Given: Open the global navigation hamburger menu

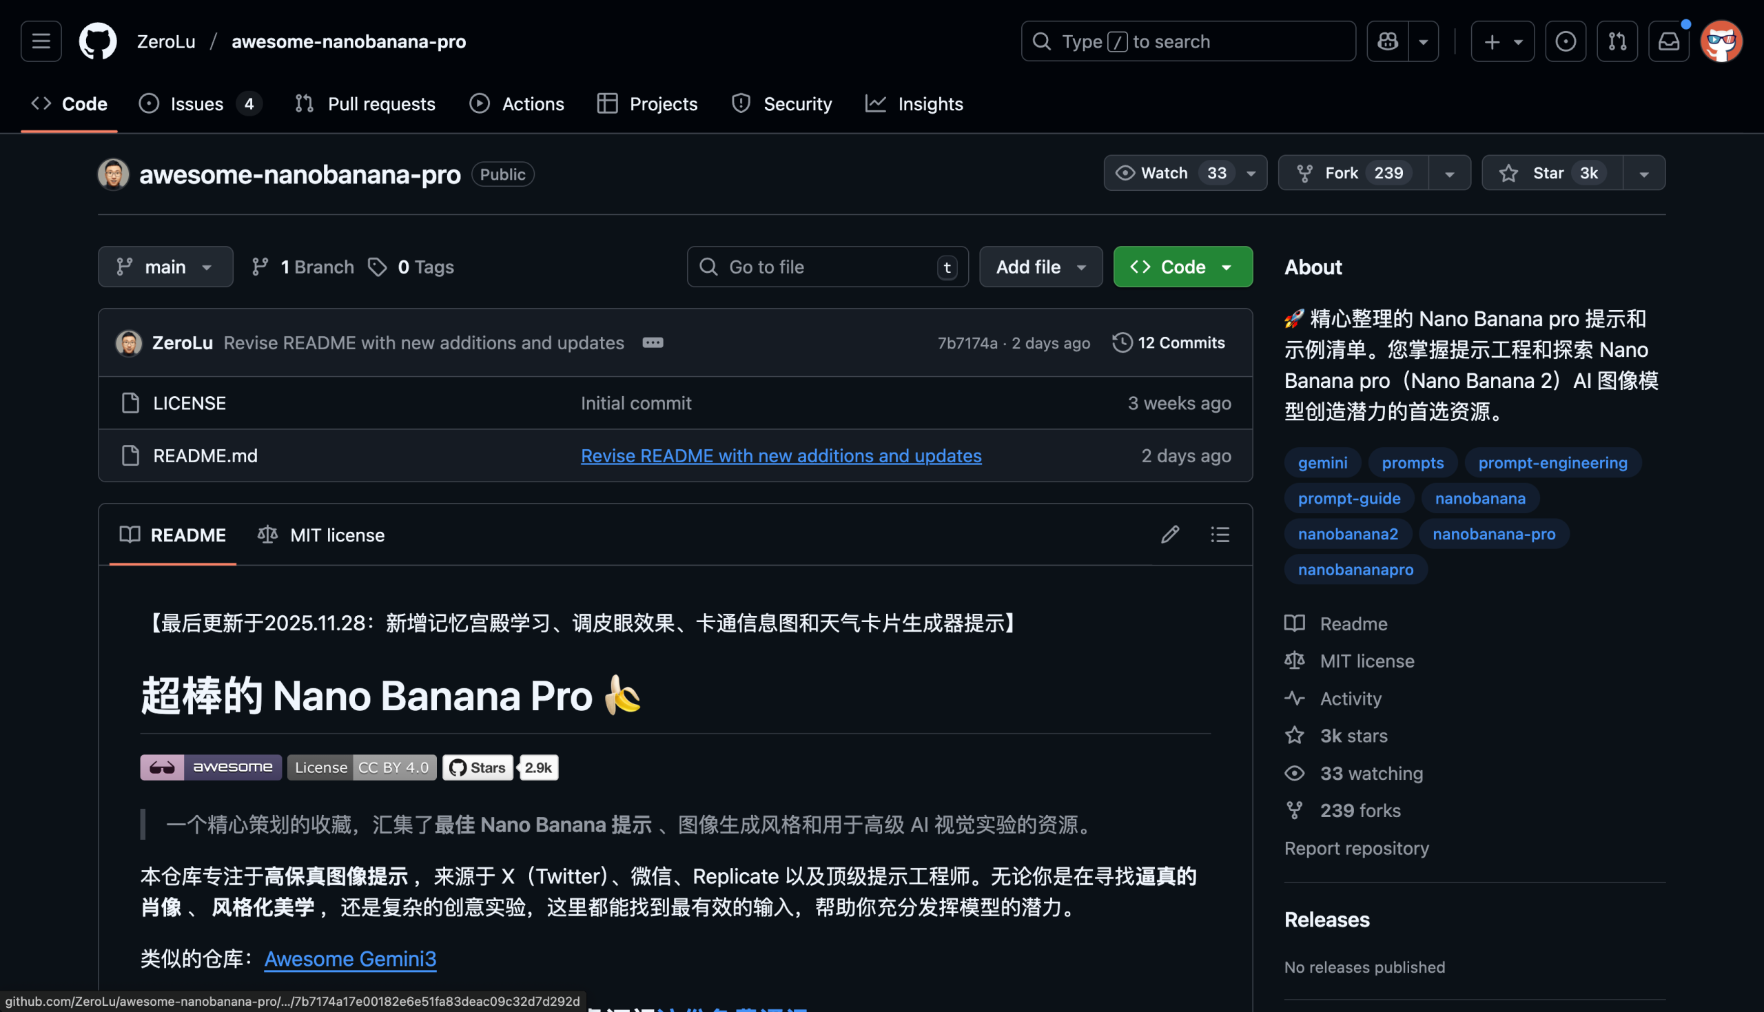Looking at the screenshot, I should 41,41.
